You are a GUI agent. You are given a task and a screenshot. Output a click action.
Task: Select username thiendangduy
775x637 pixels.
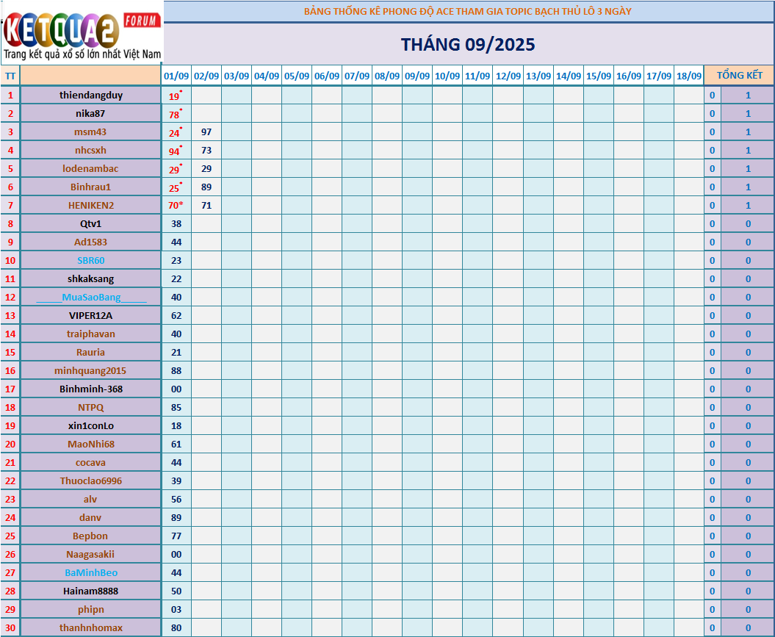[91, 95]
